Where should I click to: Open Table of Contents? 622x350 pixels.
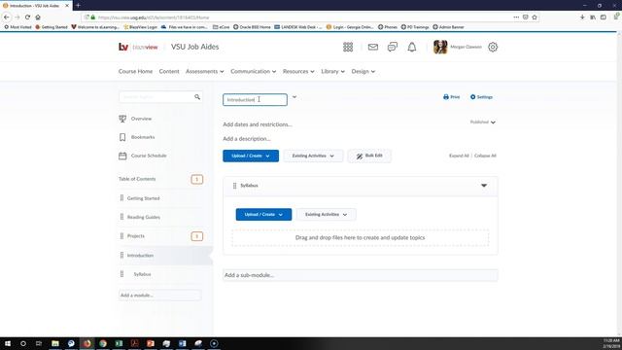137,179
